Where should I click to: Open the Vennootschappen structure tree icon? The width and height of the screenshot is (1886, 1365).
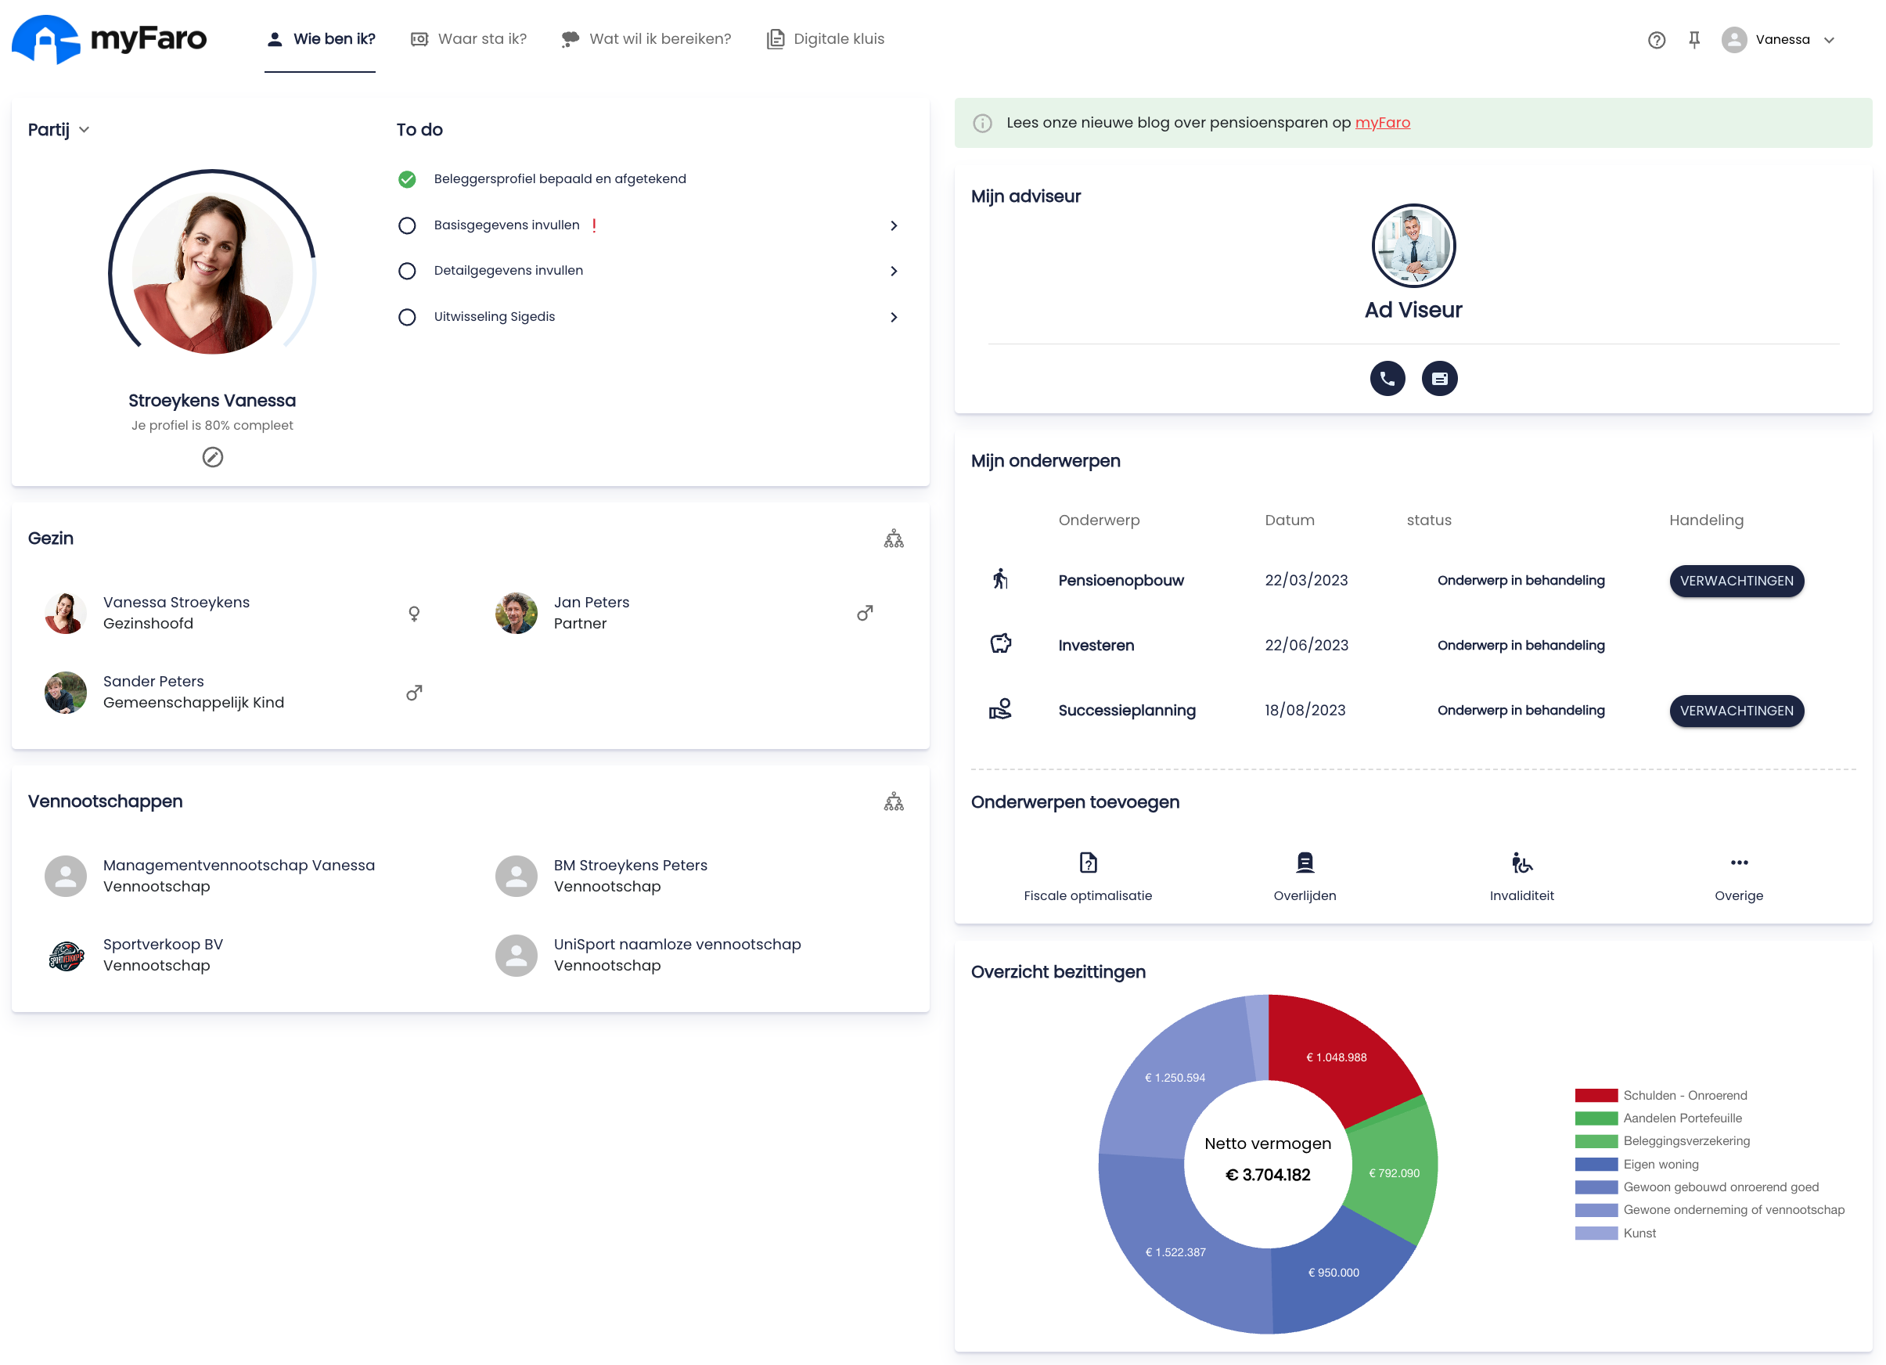click(893, 802)
